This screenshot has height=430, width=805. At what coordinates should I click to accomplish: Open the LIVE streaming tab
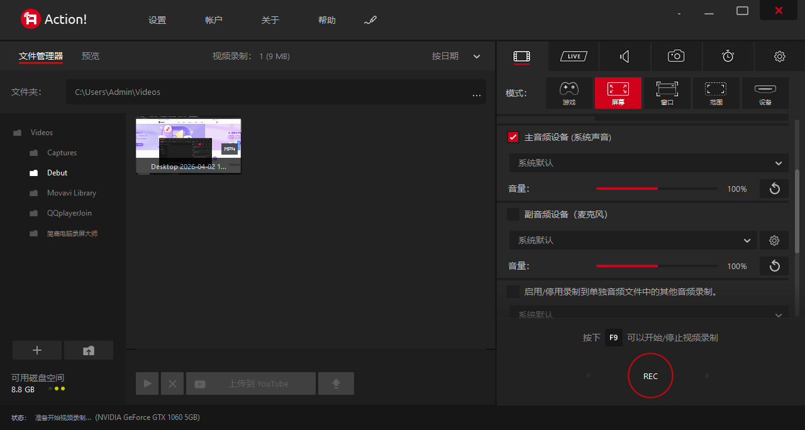click(x=574, y=57)
